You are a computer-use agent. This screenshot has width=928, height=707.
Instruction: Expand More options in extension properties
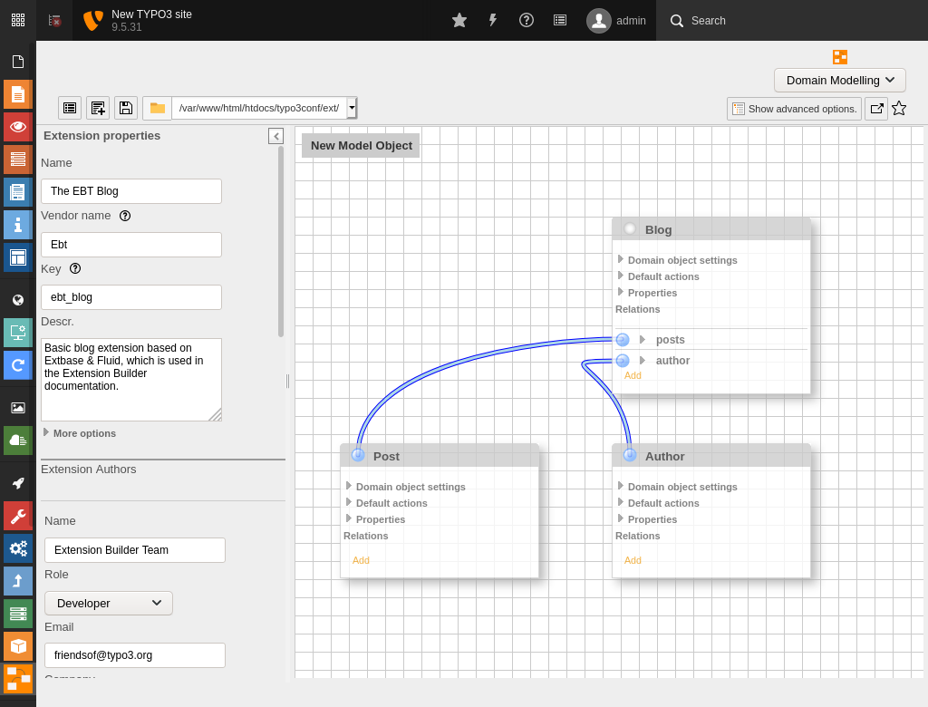80,433
